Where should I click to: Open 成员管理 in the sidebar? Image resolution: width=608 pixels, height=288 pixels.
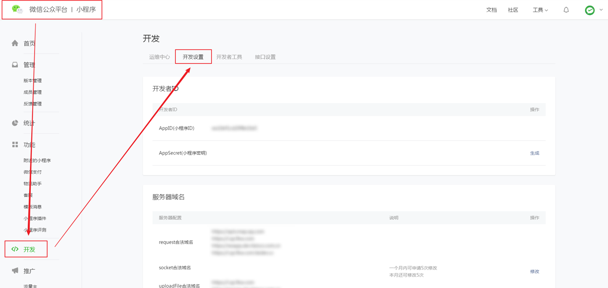pyautogui.click(x=33, y=92)
